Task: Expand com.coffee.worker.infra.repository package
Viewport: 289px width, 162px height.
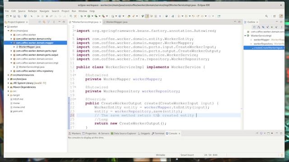Action: (x=11, y=71)
